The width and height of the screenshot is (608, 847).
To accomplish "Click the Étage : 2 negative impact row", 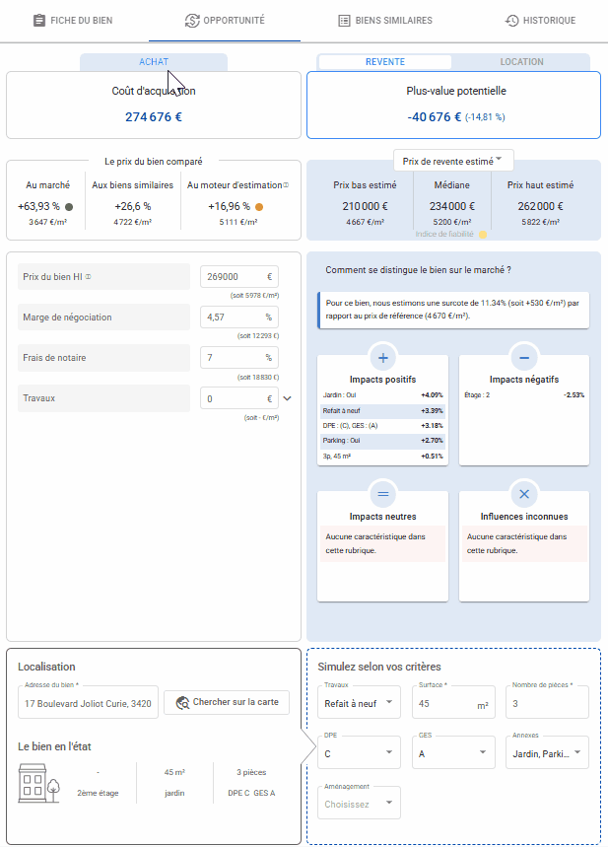I will 524,395.
